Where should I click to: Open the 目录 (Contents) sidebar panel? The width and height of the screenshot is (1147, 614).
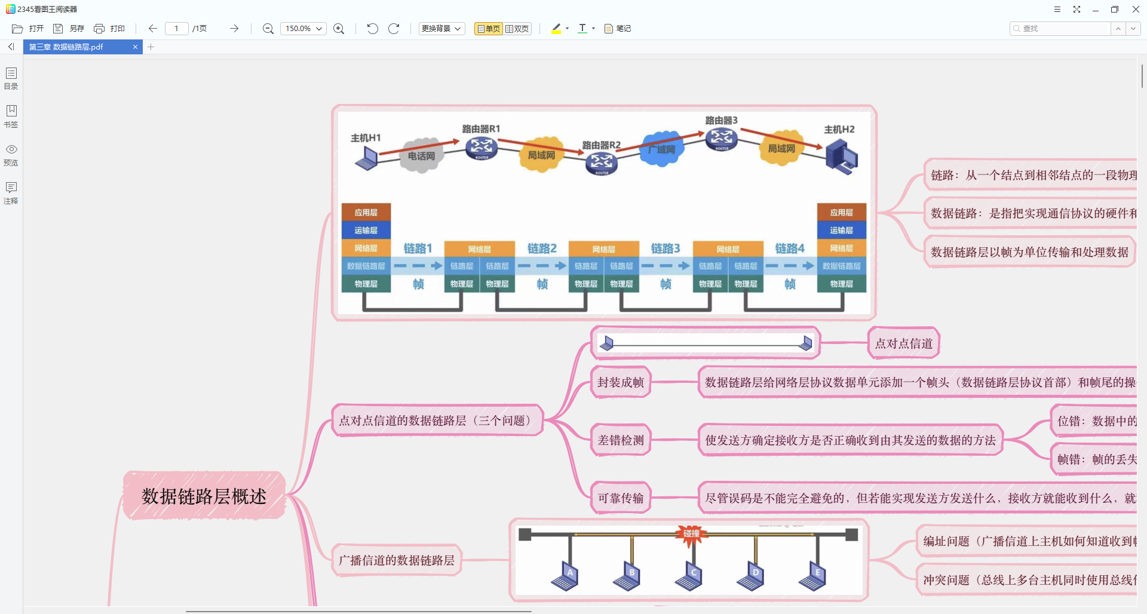click(x=11, y=78)
